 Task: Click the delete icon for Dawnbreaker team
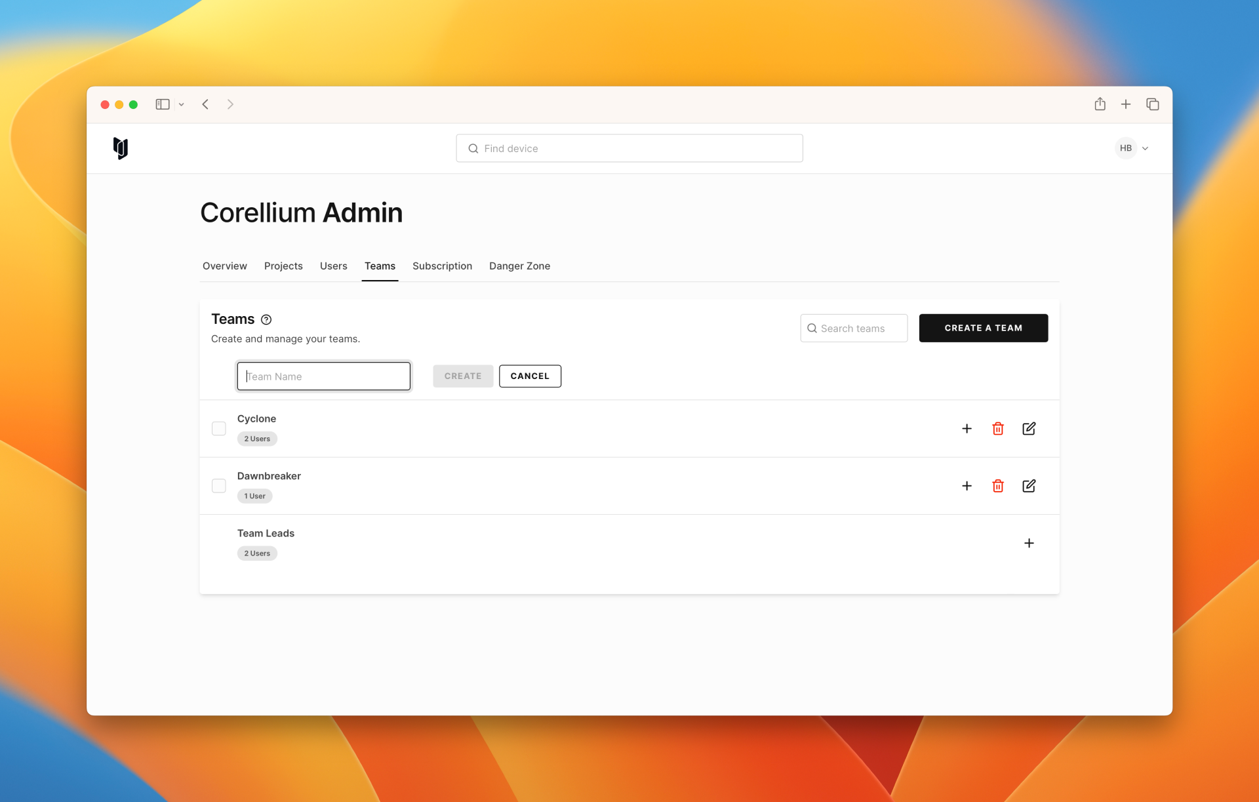pos(997,485)
